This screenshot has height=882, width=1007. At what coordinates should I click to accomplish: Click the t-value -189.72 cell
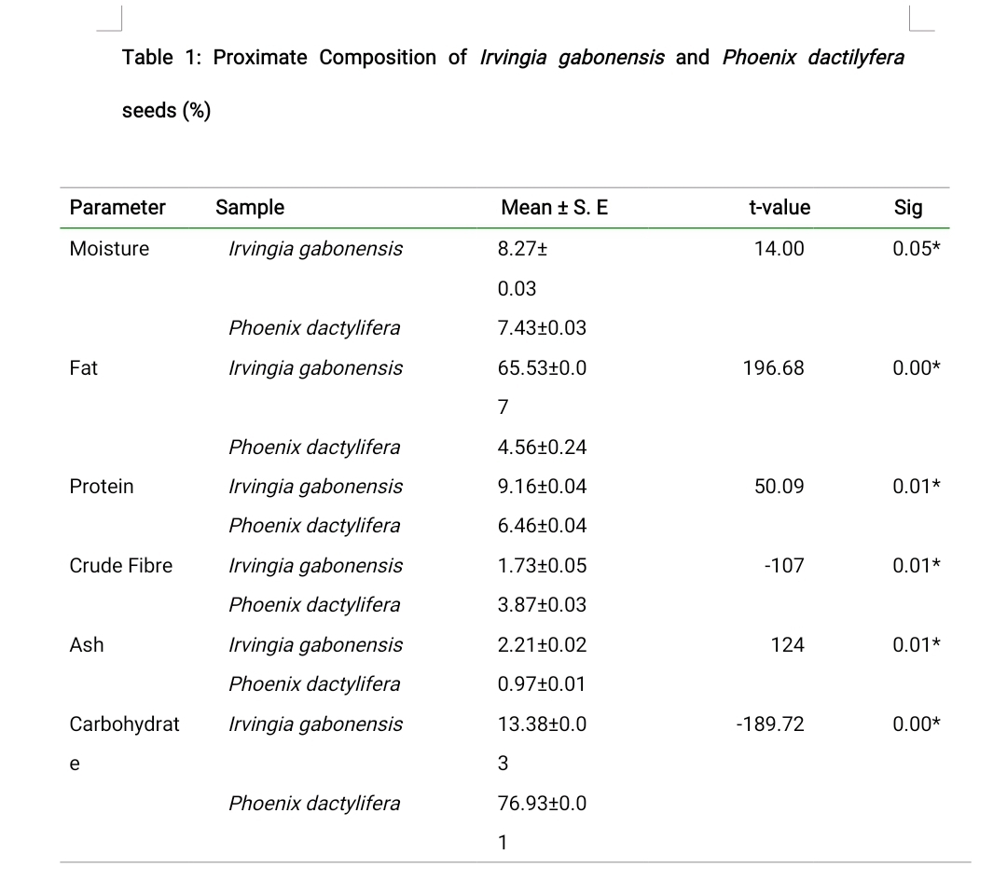769,724
